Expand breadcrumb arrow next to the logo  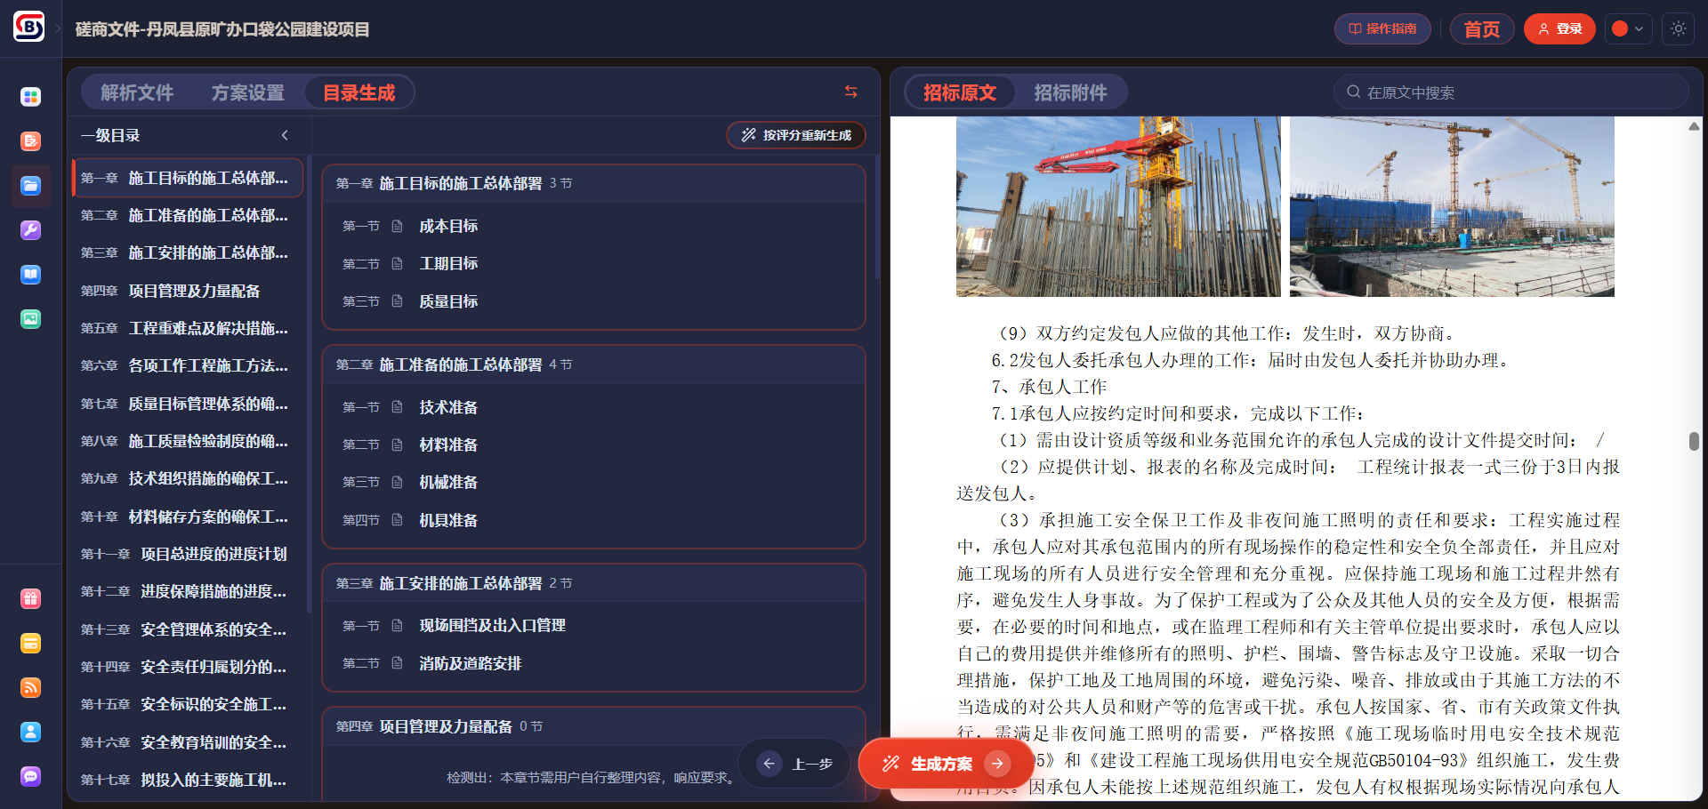pos(58,28)
